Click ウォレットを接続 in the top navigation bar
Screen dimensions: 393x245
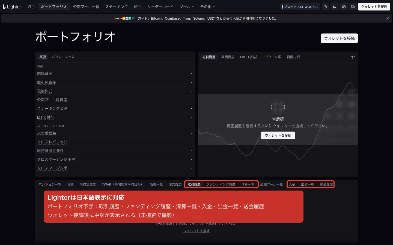pyautogui.click(x=374, y=7)
